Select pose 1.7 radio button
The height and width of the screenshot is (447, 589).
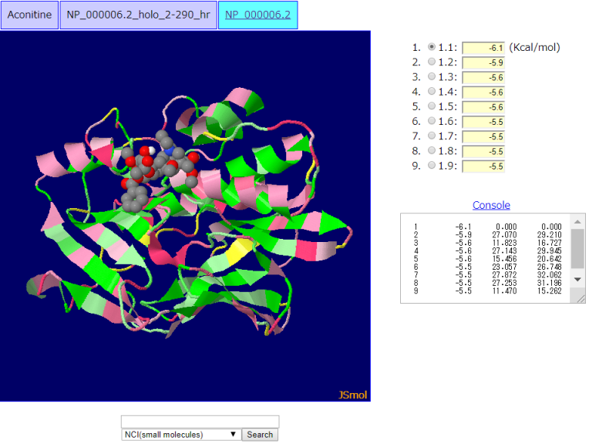[x=432, y=136]
